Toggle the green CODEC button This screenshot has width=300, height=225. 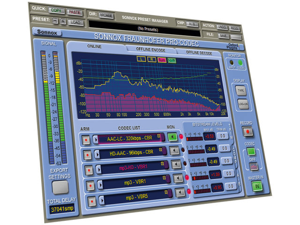click(251, 151)
